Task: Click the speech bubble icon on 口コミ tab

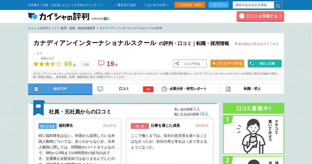Action: coord(100,89)
